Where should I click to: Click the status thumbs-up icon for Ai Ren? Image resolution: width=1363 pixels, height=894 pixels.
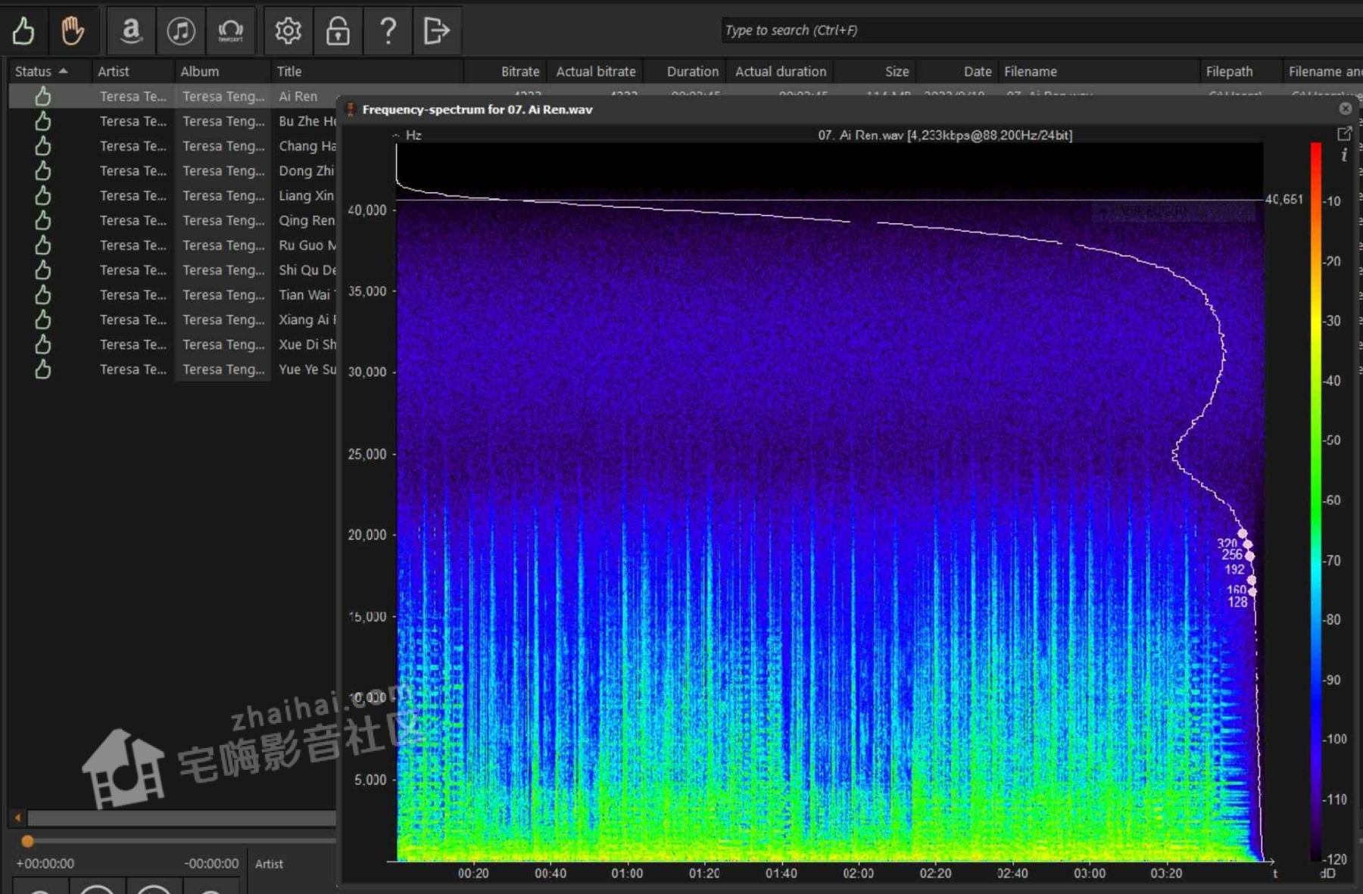point(43,96)
